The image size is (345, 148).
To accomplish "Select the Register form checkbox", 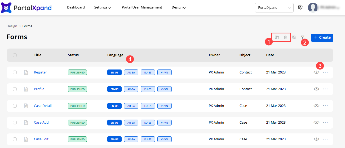I will (x=15, y=72).
